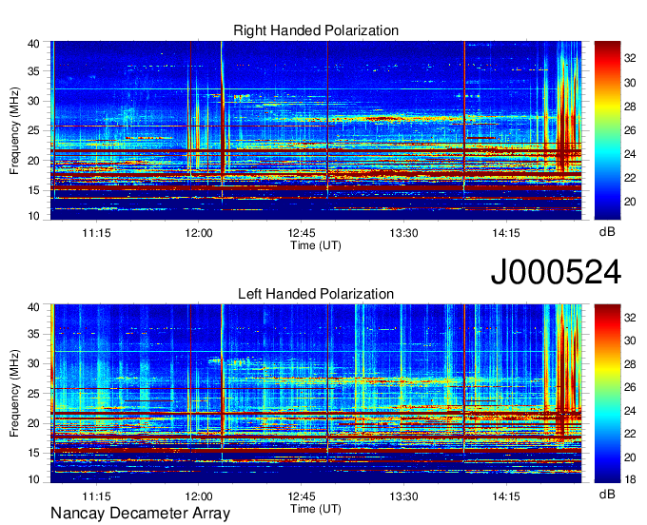Click the 24 value on the lower colorbar

(630, 411)
